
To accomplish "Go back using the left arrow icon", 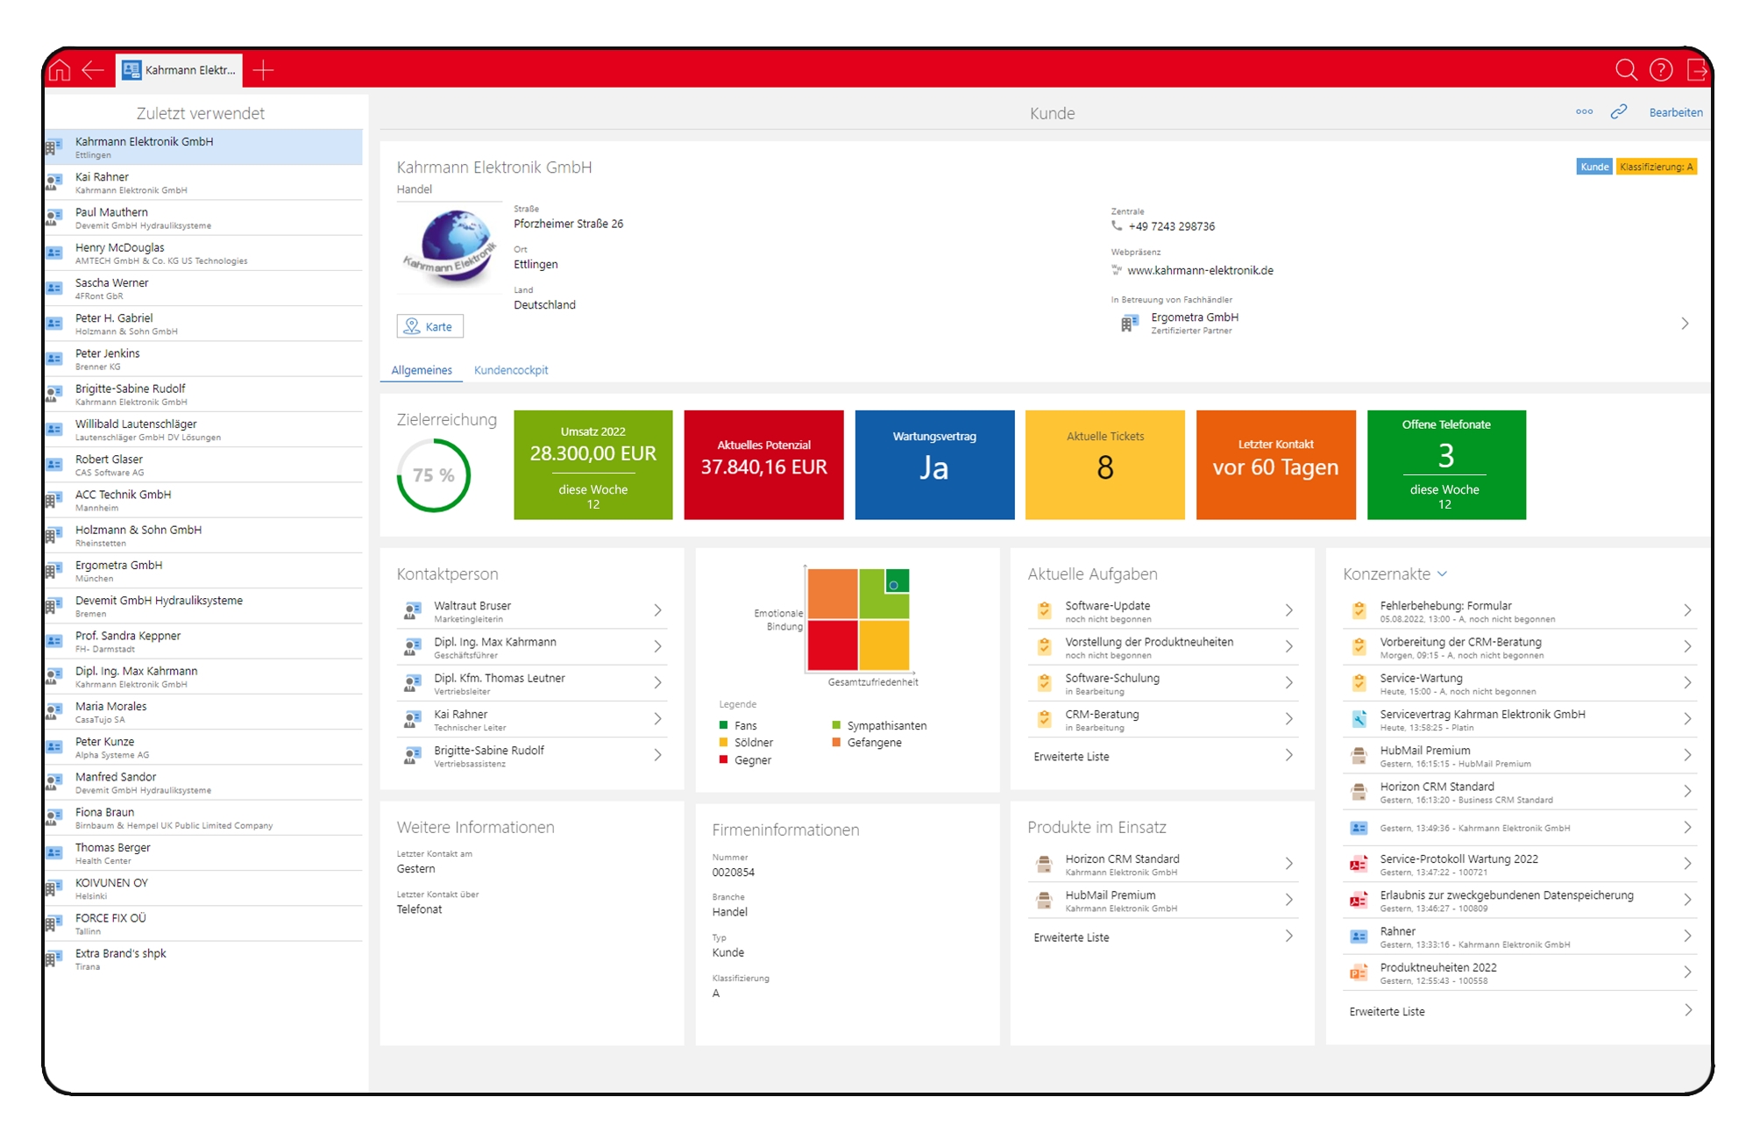I will 93,70.
